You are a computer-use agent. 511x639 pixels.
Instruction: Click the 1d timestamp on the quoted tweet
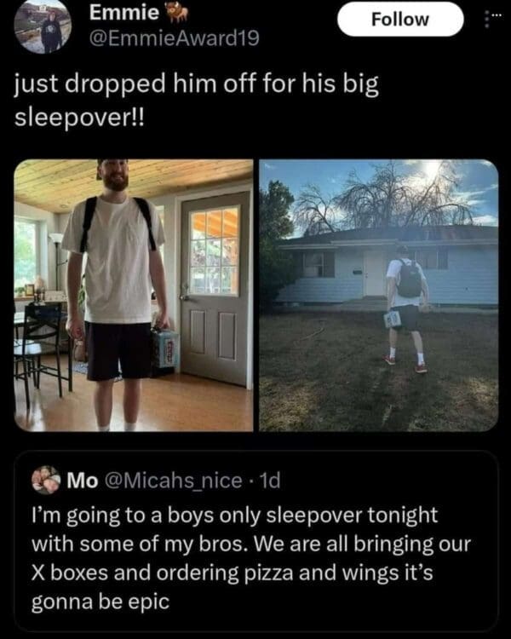(x=270, y=481)
